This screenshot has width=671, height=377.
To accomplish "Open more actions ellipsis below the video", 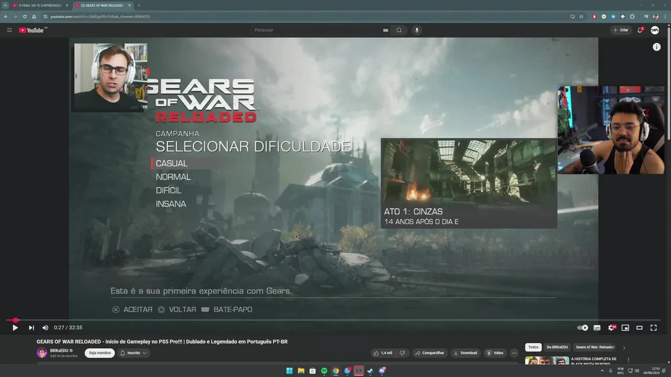I will [x=514, y=353].
